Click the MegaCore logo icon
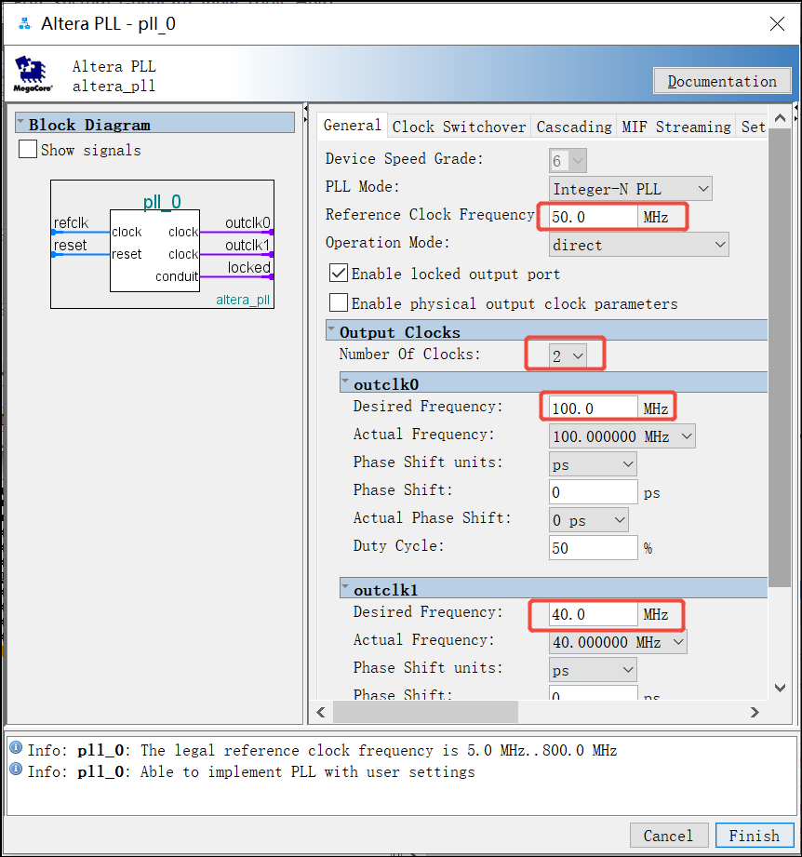The height and width of the screenshot is (857, 802). (x=33, y=74)
